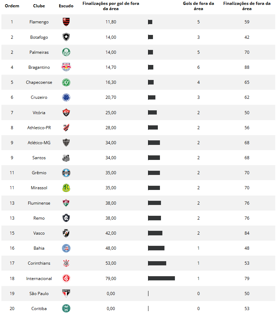Click the Bahia ratio bar
Image resolution: width=277 pixels, height=316 pixels.
(x=156, y=248)
